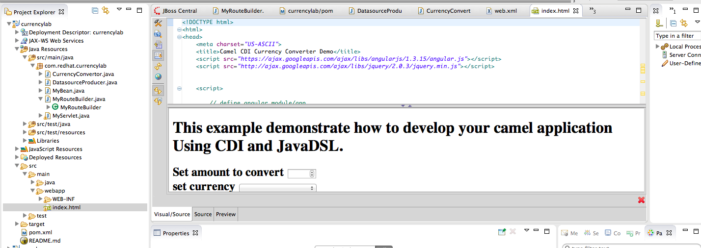Select the Visual/Source editor mode tab

pyautogui.click(x=172, y=214)
